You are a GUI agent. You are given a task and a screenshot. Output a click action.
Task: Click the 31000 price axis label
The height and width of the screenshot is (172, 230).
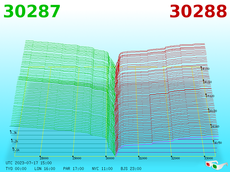coord(143,158)
